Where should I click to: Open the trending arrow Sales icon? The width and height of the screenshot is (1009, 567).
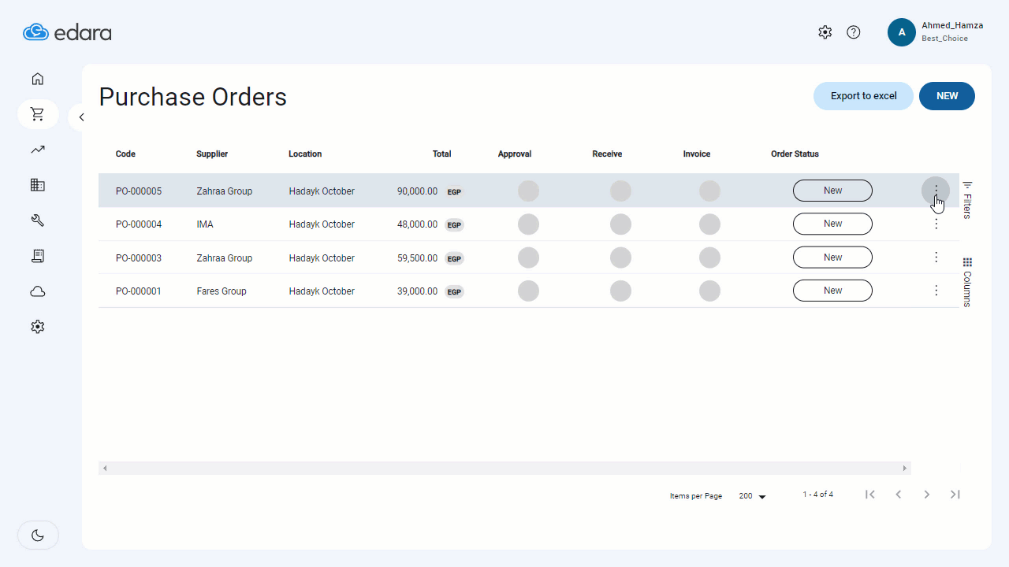(x=38, y=150)
